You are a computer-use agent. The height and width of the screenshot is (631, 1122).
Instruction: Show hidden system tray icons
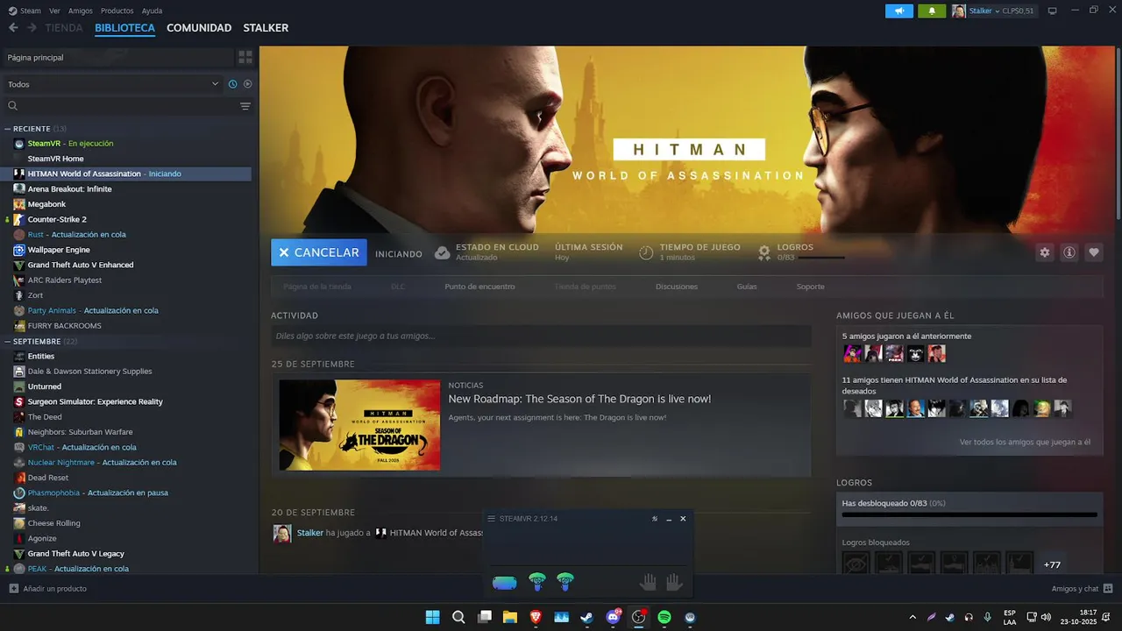click(x=913, y=617)
